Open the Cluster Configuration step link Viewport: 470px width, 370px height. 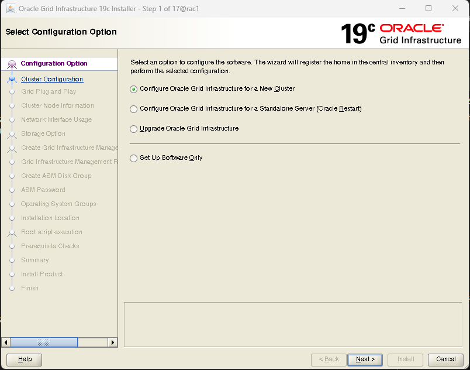coord(52,79)
